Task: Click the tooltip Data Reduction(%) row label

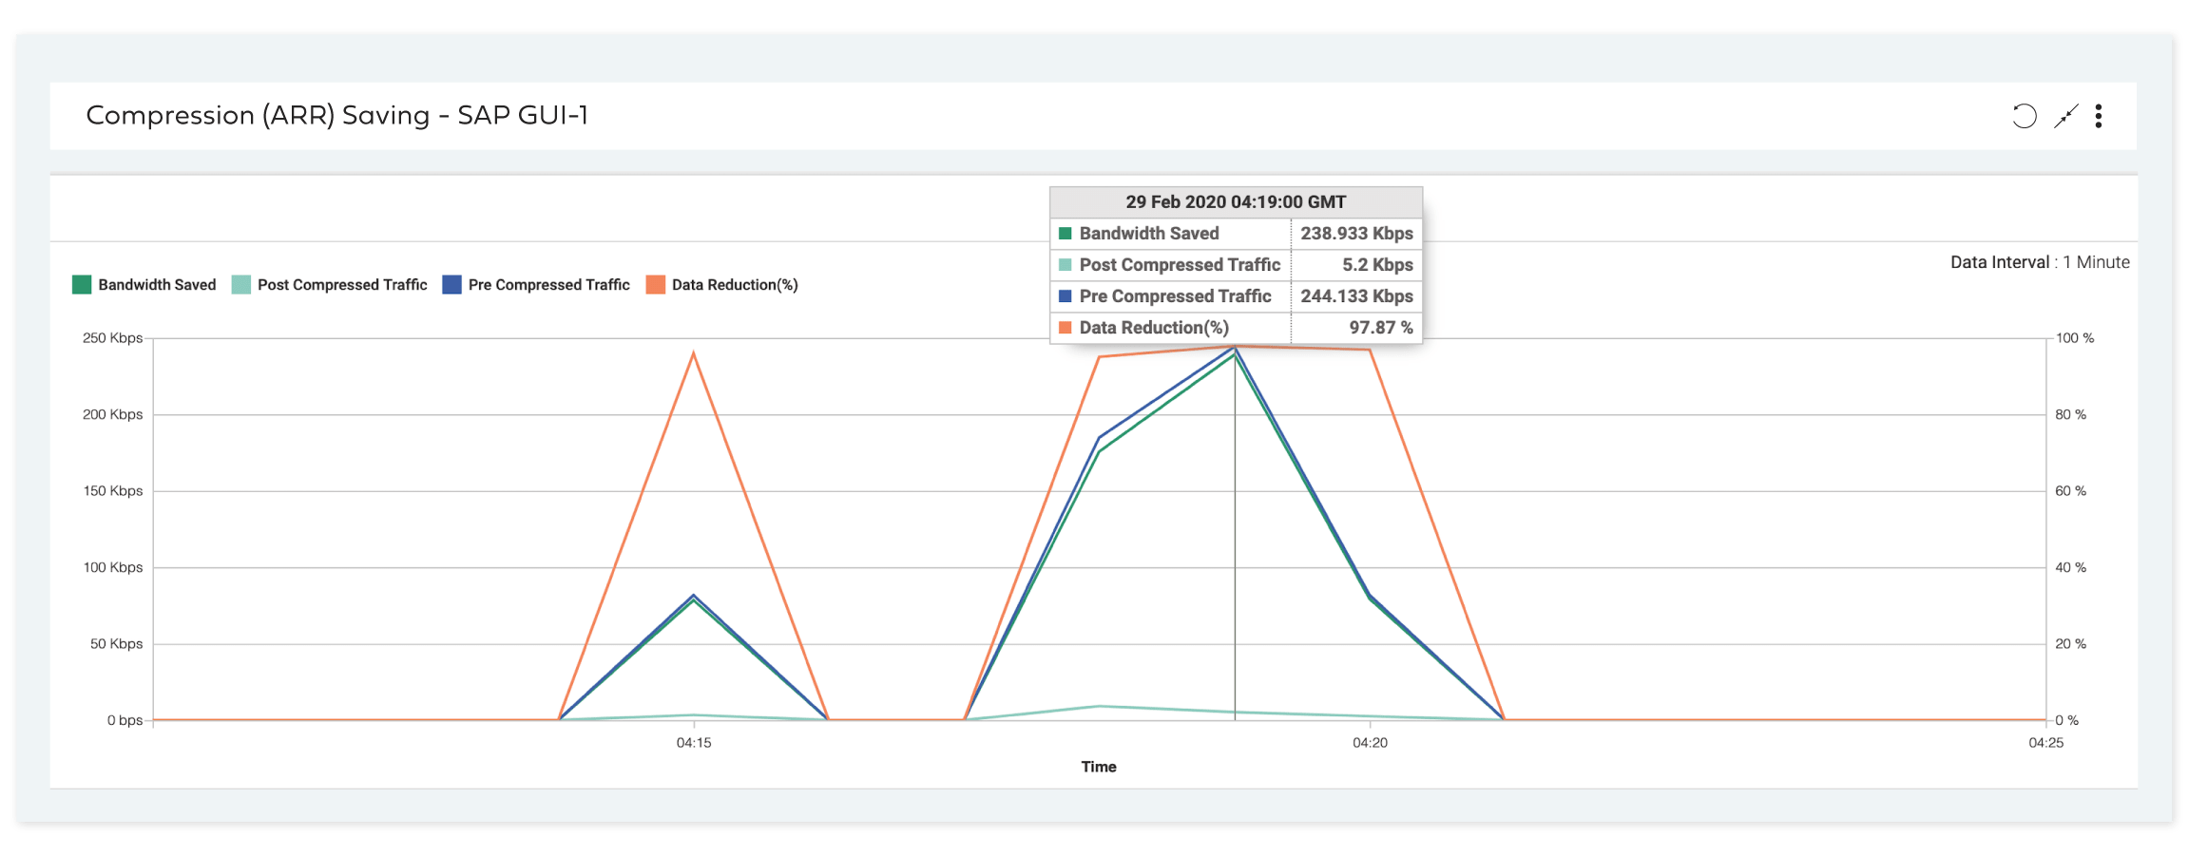Action: tap(1154, 328)
